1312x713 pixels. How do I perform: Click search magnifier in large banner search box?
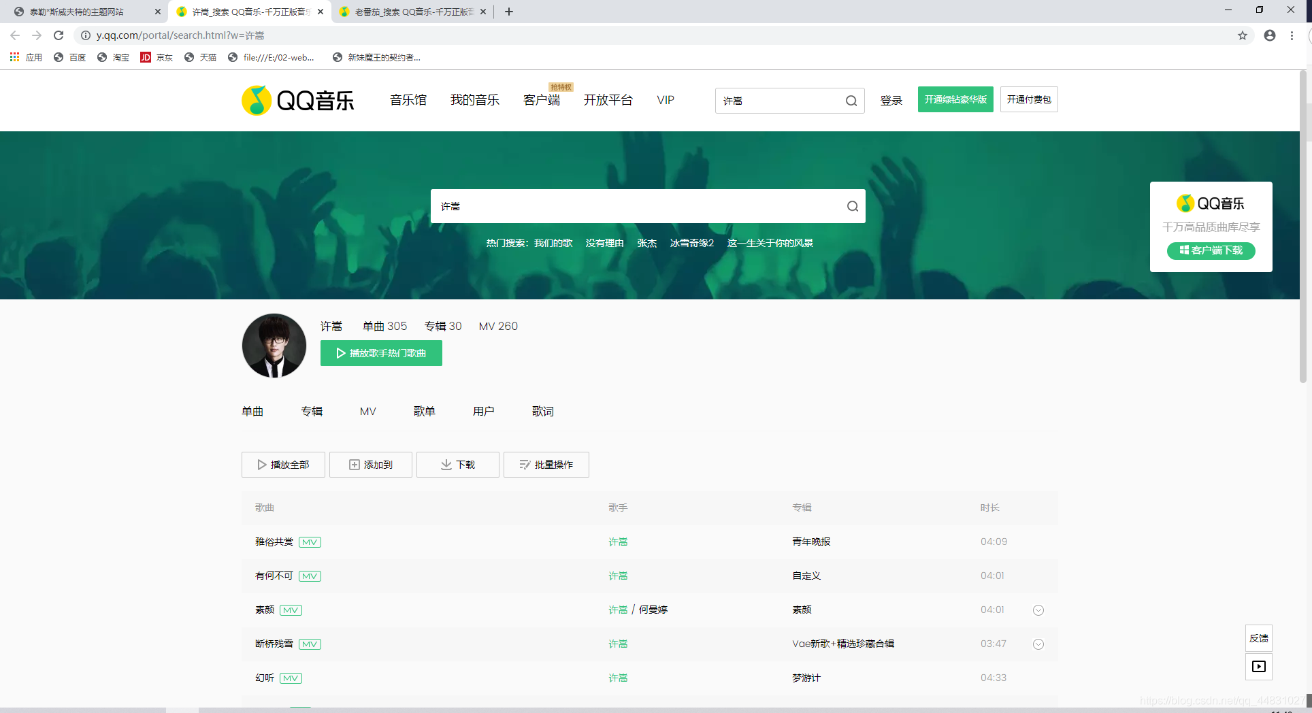(853, 206)
